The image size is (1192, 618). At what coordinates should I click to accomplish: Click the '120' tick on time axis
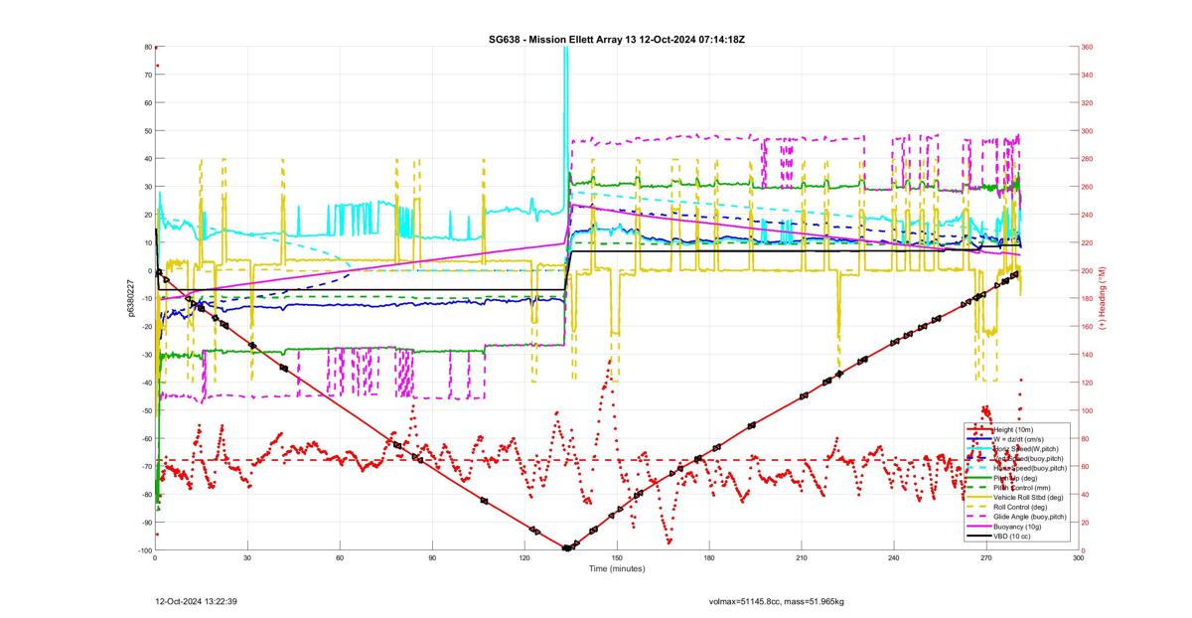coord(524,558)
